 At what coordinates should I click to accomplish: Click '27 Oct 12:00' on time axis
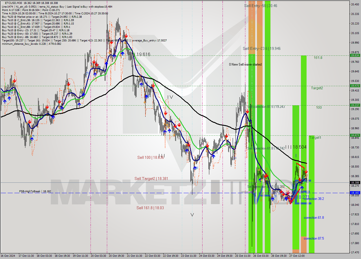(297, 256)
